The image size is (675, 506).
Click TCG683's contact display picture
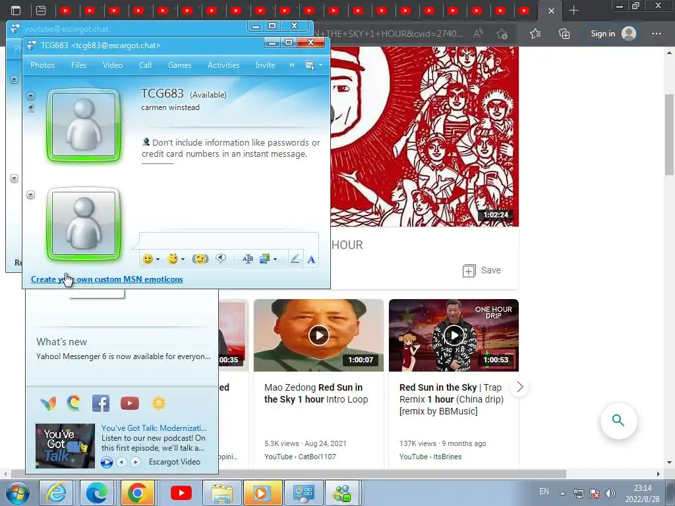[x=84, y=125]
